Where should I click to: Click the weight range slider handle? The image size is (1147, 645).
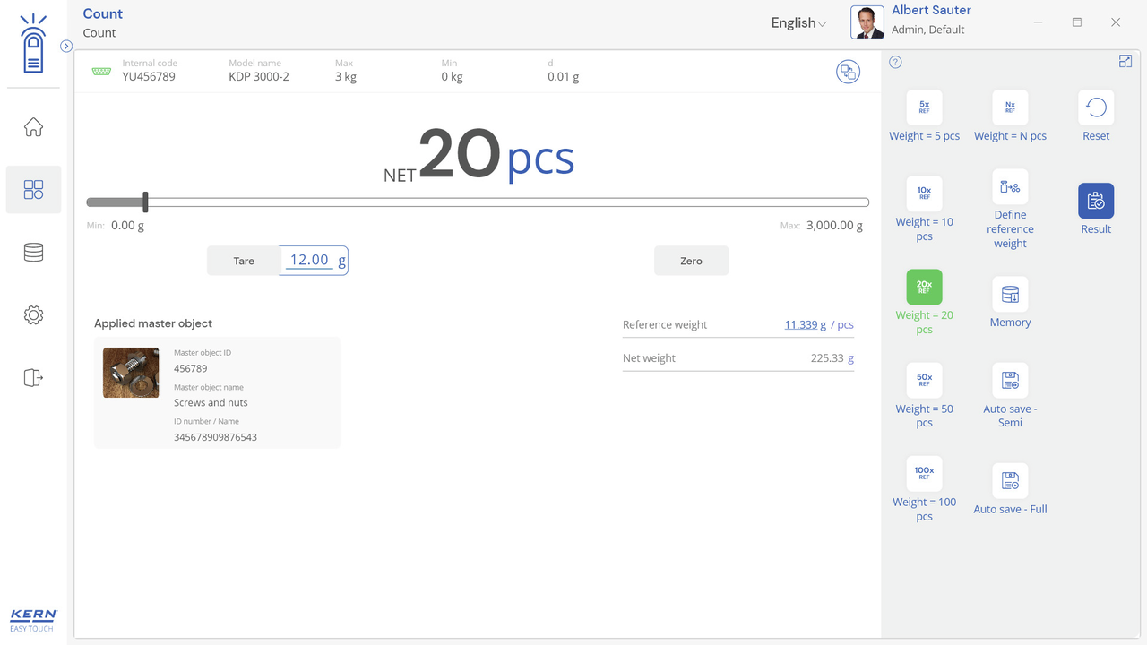click(145, 202)
